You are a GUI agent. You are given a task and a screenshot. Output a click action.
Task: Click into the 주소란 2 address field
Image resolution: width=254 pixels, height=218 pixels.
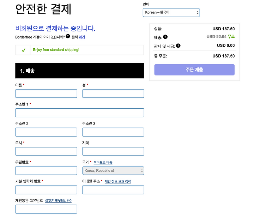[x=46, y=132]
